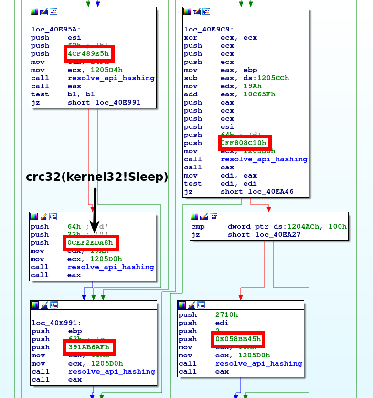Jump to 'short loc_40EA27' target
This screenshot has height=398, width=373.
click(x=264, y=235)
